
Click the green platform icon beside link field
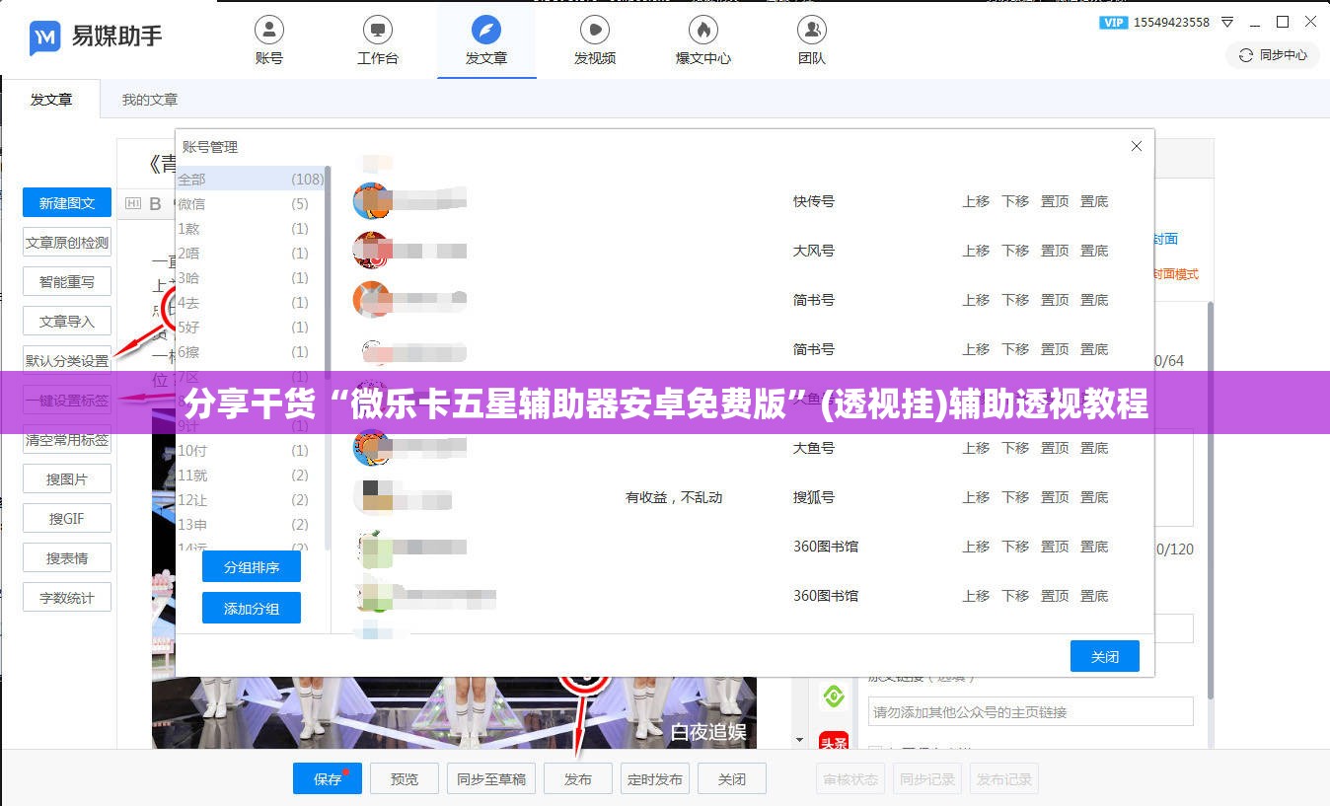click(834, 696)
